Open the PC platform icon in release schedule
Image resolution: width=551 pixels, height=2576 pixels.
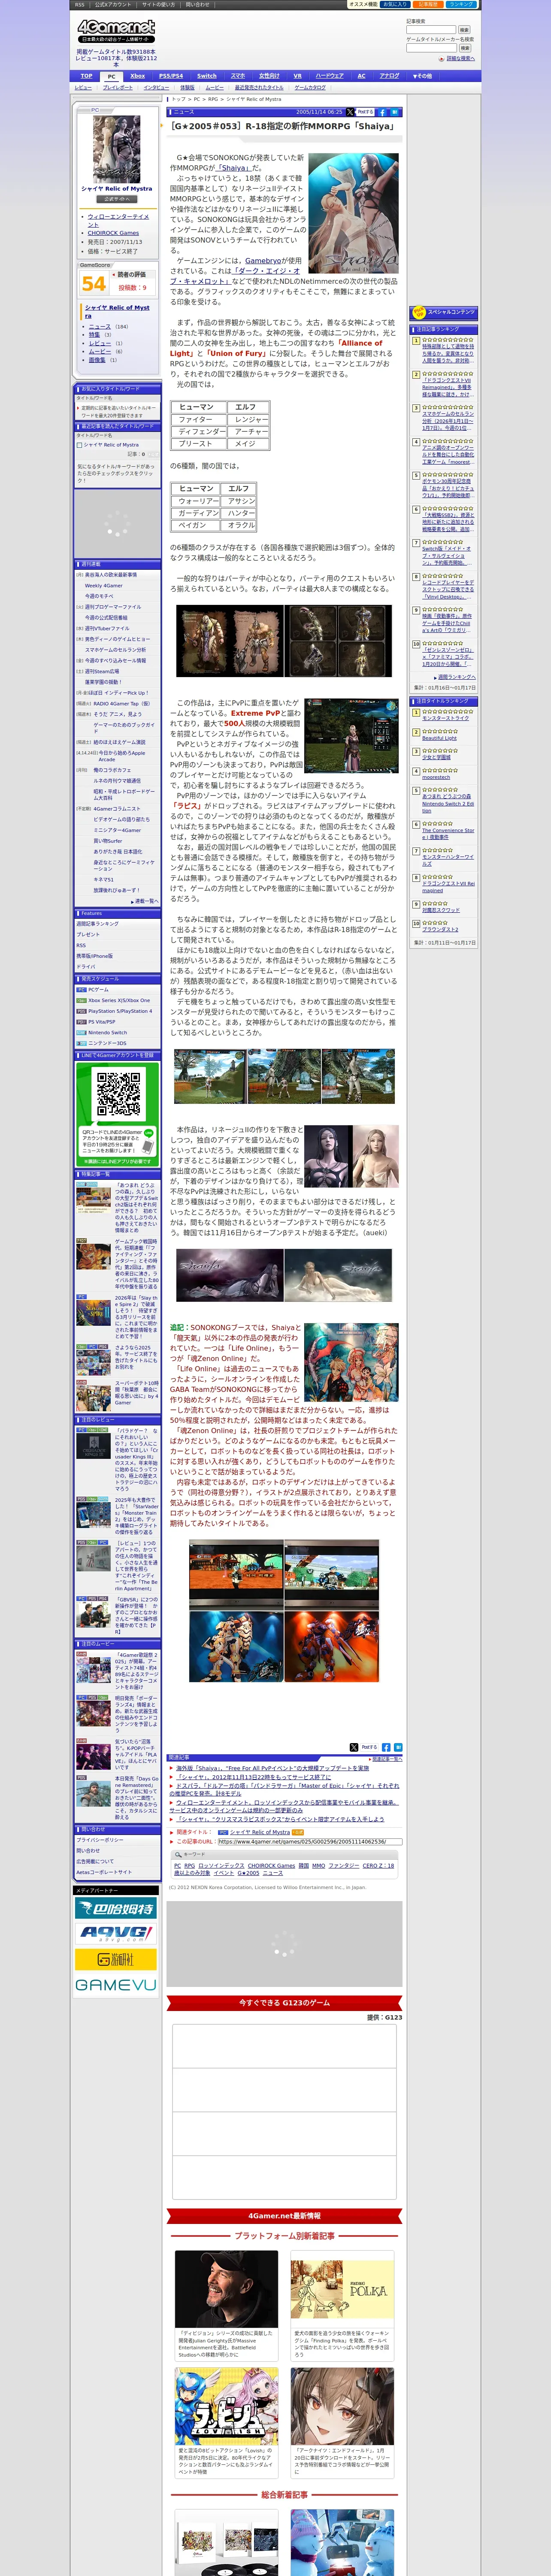pos(82,989)
